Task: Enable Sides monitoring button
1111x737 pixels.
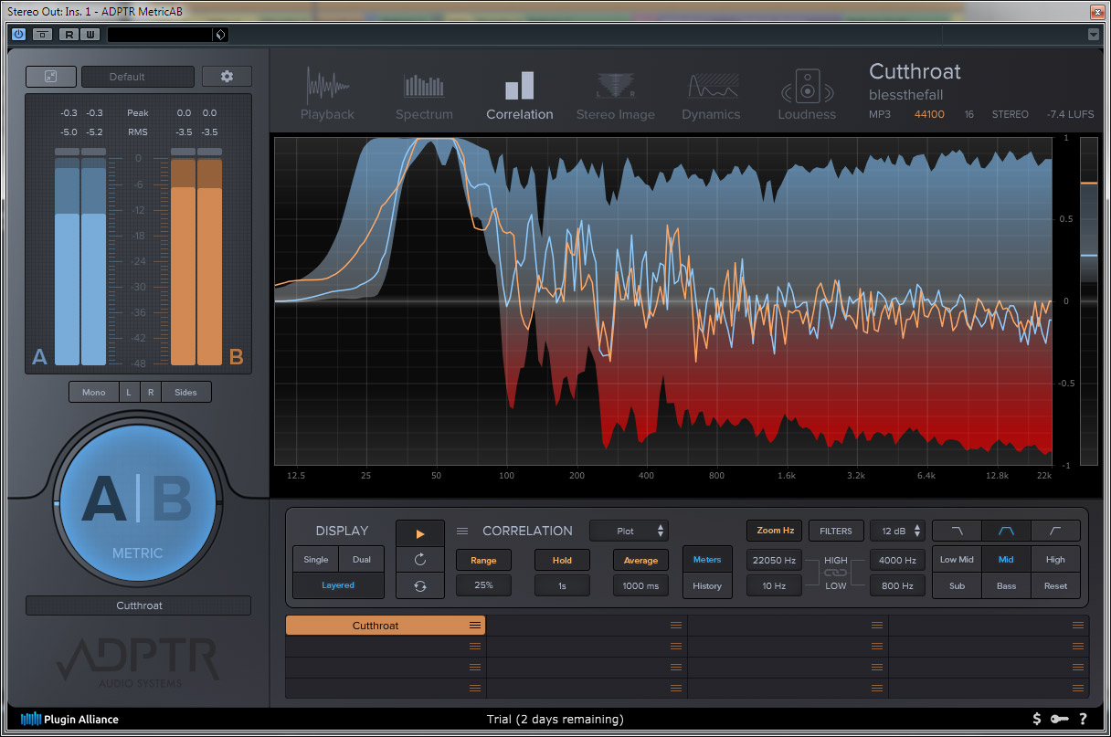Action: (185, 392)
